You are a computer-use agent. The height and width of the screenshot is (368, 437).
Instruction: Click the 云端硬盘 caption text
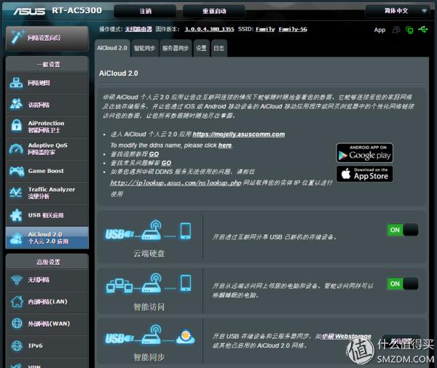pyautogui.click(x=149, y=254)
